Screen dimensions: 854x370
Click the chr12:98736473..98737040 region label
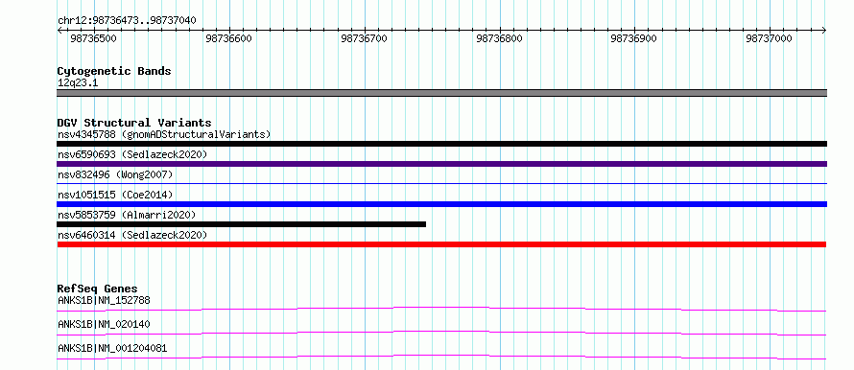pyautogui.click(x=127, y=21)
